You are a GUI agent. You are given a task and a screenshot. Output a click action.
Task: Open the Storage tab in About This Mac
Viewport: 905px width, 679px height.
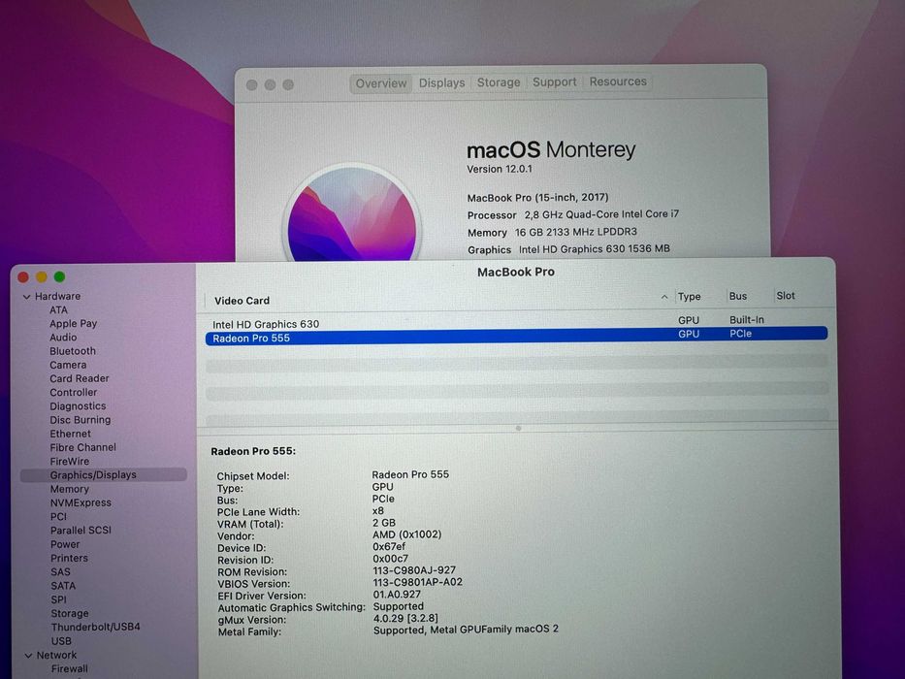coord(499,82)
